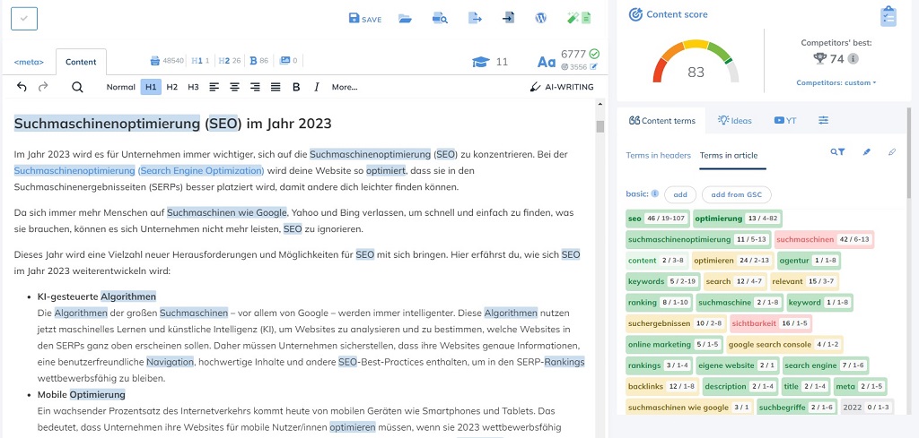
Task: Open the <meta> tab
Action: (x=29, y=62)
